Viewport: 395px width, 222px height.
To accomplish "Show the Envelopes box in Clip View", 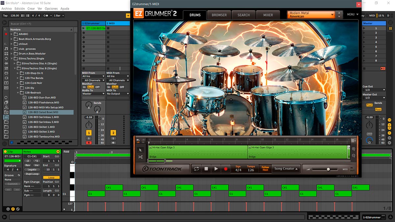I will pyautogui.click(x=18, y=209).
